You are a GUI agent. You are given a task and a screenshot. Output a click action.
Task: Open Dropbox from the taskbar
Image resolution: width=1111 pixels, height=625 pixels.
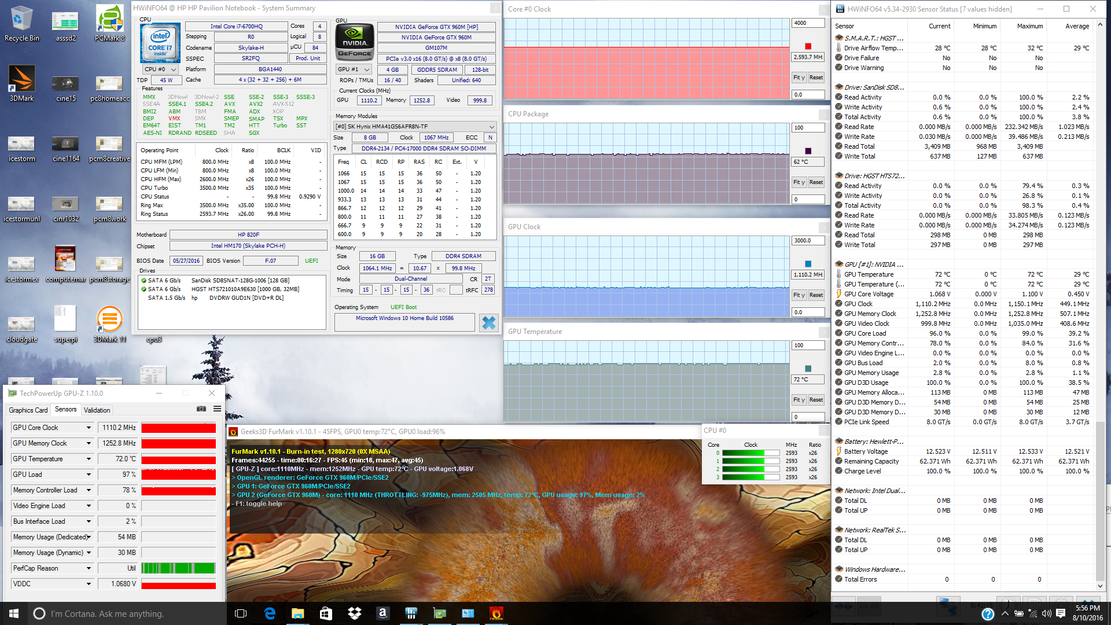pyautogui.click(x=354, y=613)
